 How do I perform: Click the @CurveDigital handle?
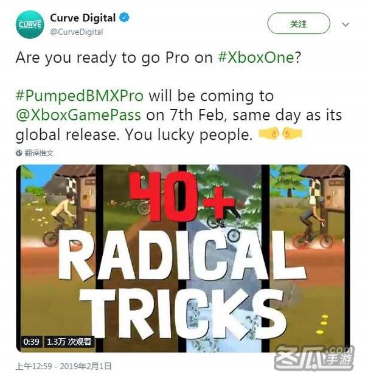(x=77, y=32)
